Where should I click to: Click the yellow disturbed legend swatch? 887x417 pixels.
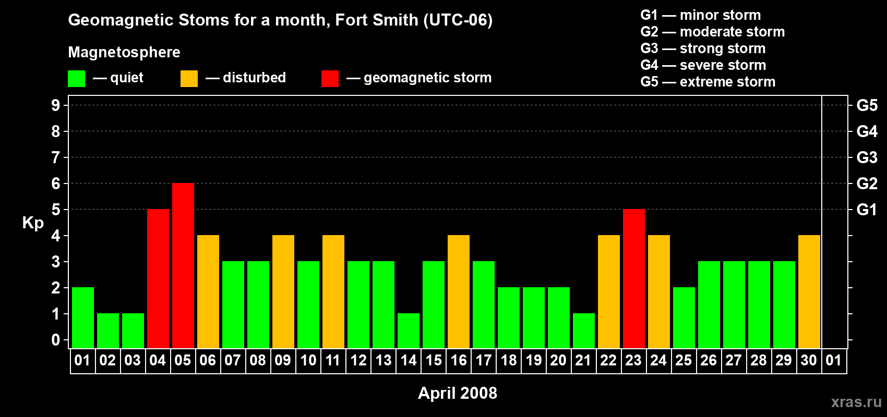point(189,79)
